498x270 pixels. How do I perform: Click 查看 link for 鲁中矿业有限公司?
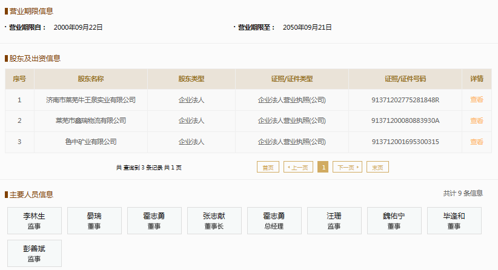477,142
